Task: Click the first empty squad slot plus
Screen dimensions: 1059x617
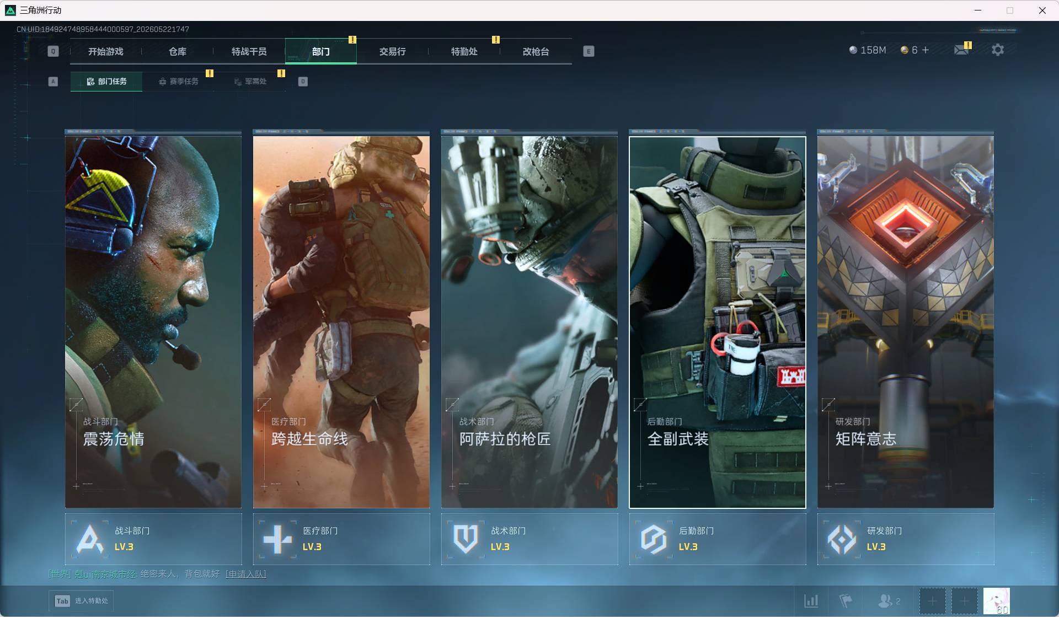Action: [932, 601]
